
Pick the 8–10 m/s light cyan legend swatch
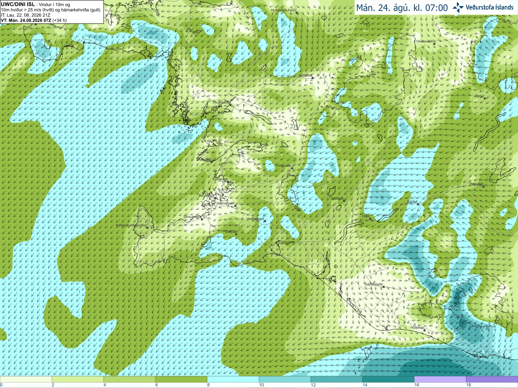pyautogui.click(x=233, y=379)
